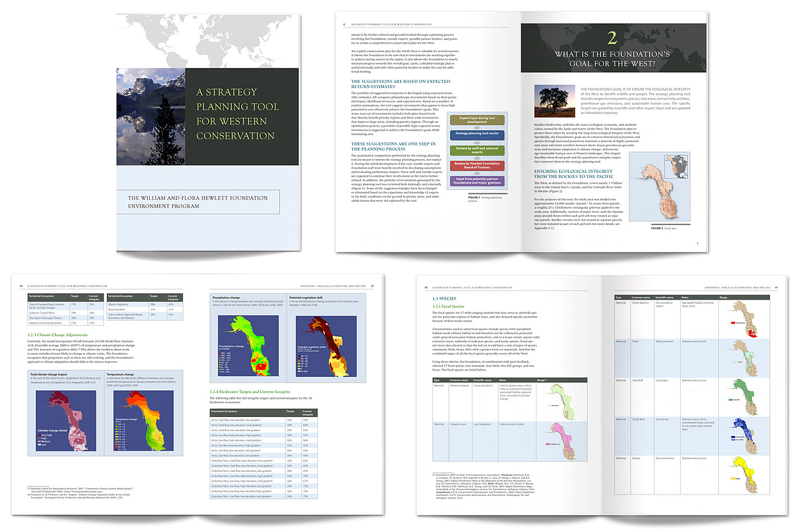Image resolution: width=801 pixels, height=531 pixels.
Task: Click the "Review by staff and external experts" box
Action: click(x=477, y=151)
